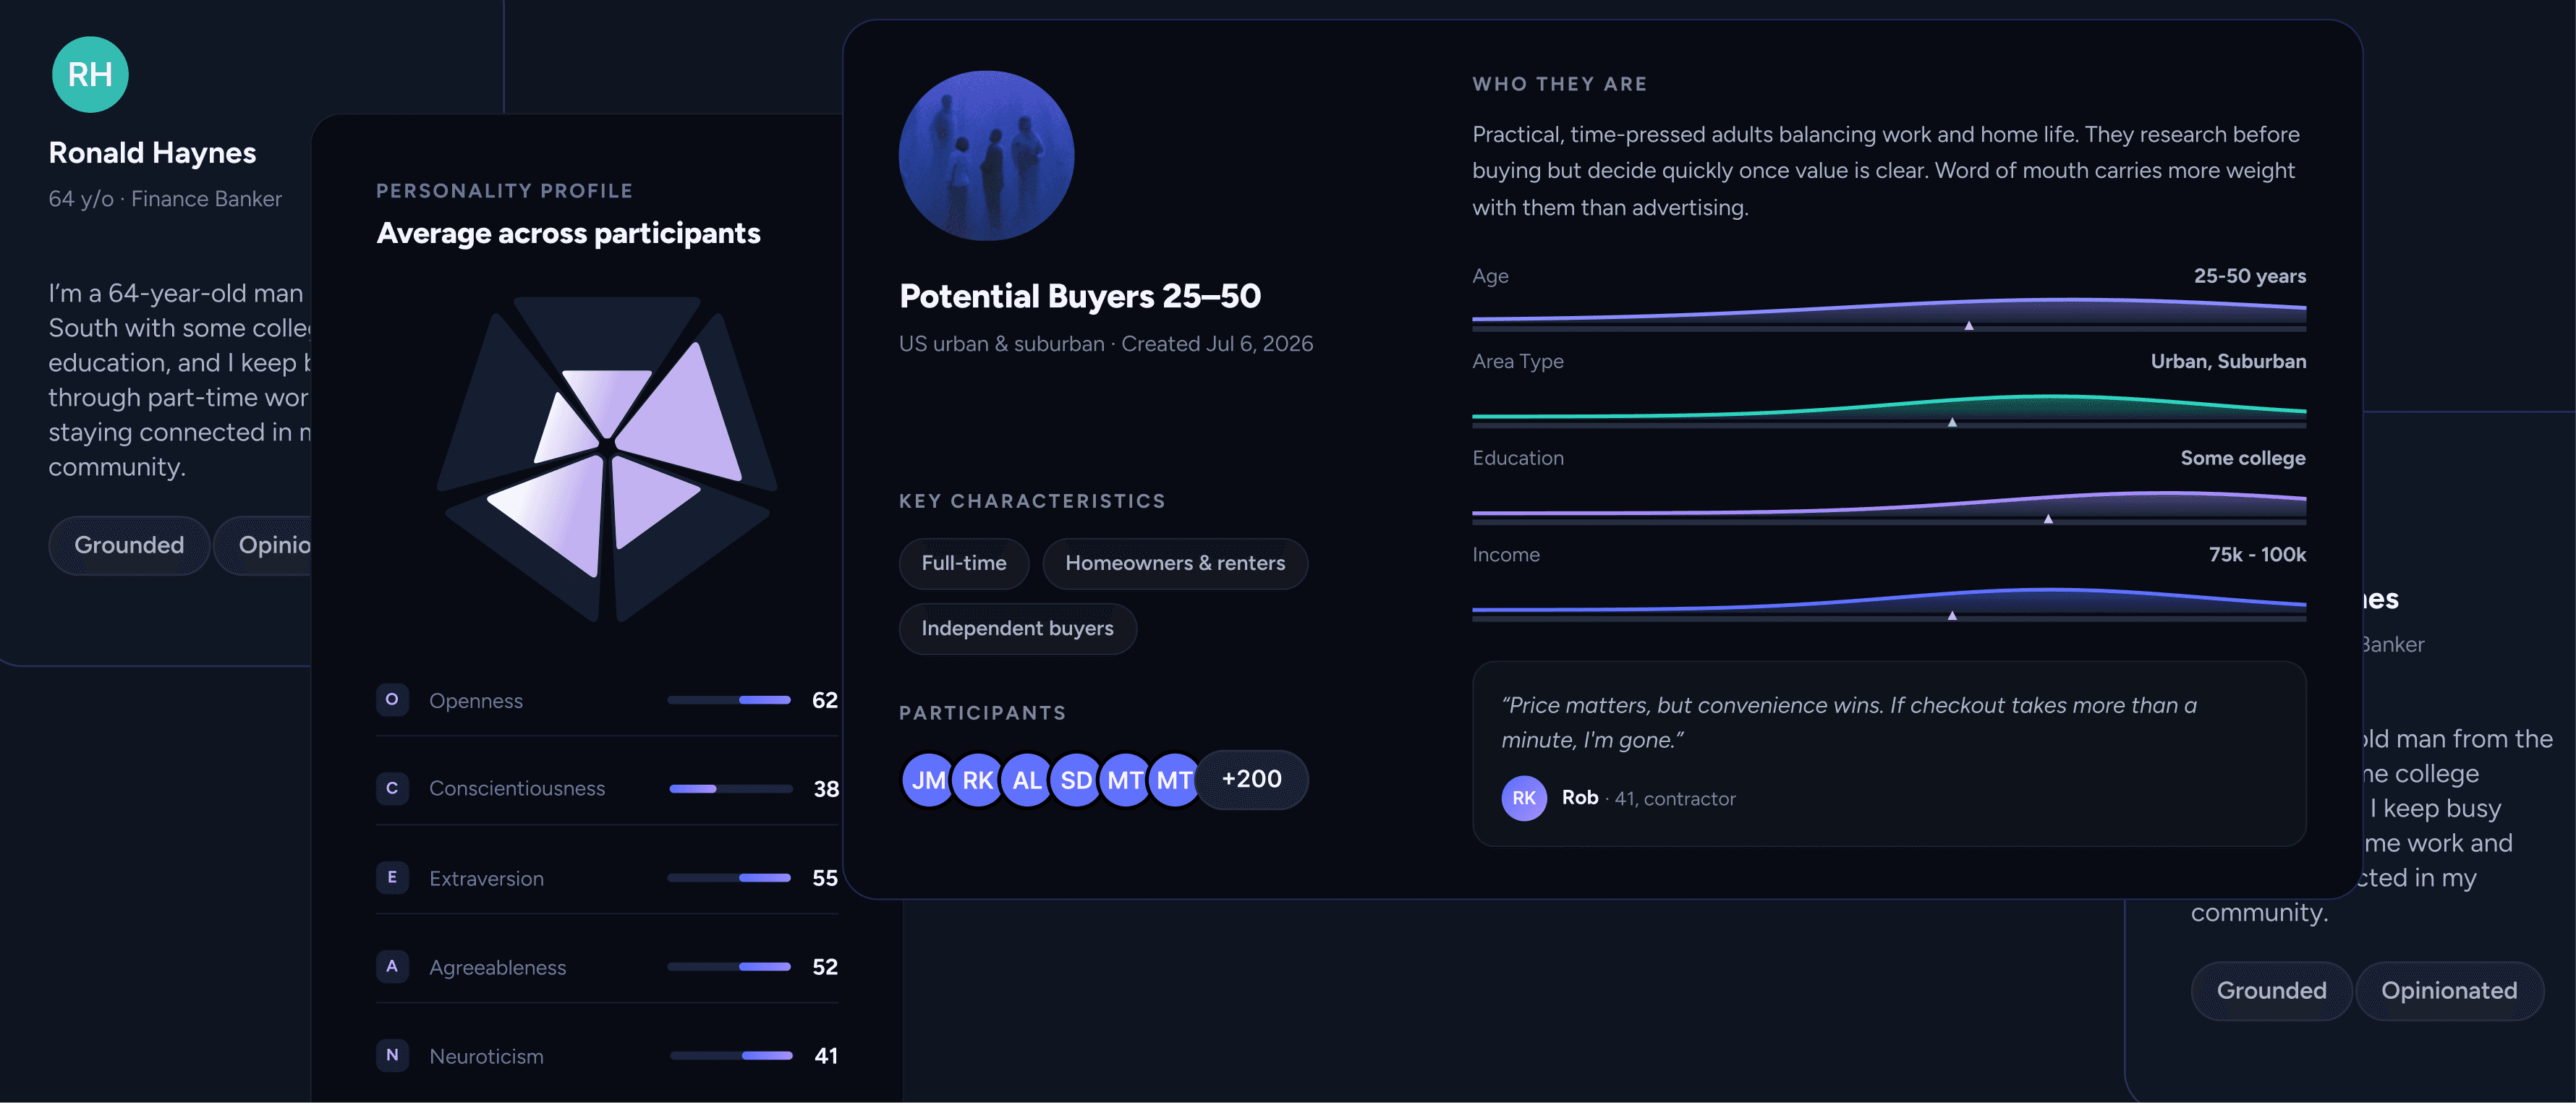Open the Potential Buyers group avatar image
2576x1103 pixels.
986,156
